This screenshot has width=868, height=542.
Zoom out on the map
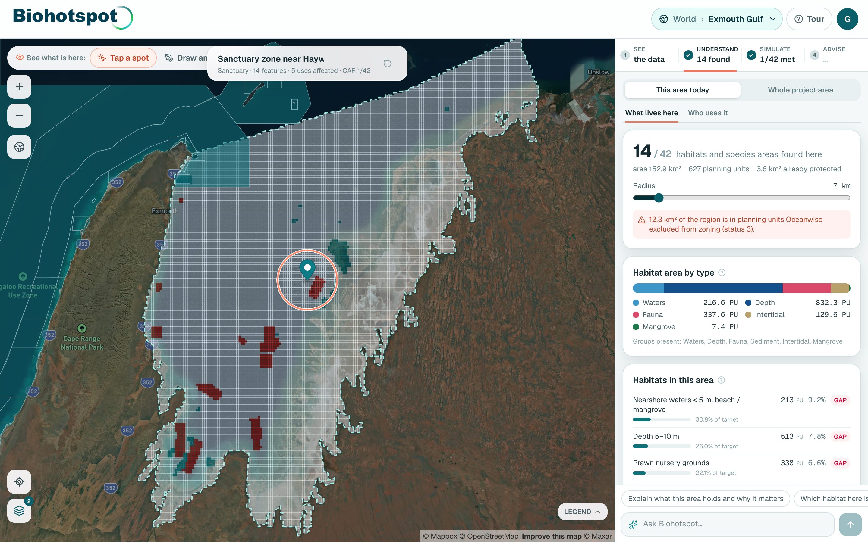(19, 115)
